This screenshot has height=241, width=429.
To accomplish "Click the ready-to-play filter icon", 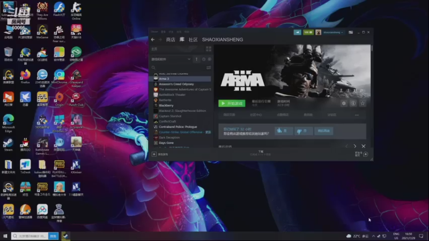I will tap(210, 59).
